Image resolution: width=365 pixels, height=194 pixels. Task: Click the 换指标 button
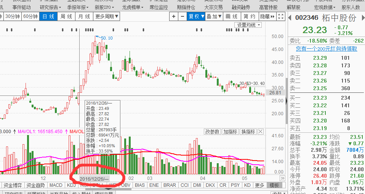pyautogui.click(x=248, y=132)
